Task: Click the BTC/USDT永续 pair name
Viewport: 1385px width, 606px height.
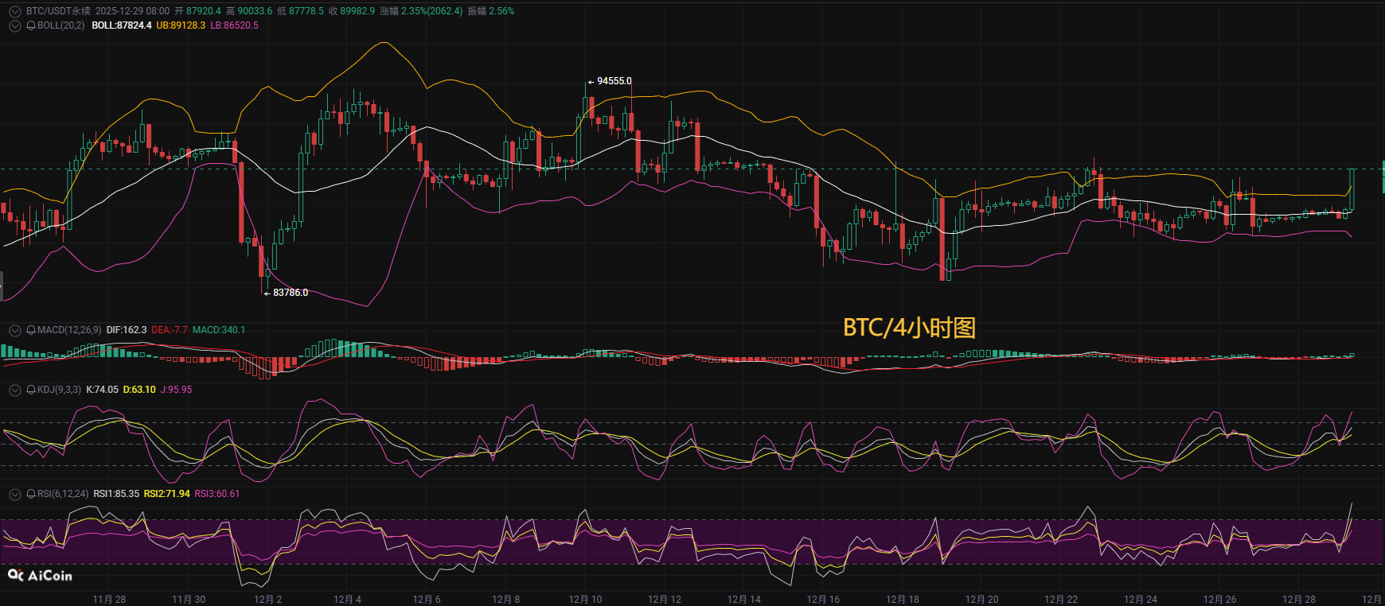Action: (x=58, y=11)
